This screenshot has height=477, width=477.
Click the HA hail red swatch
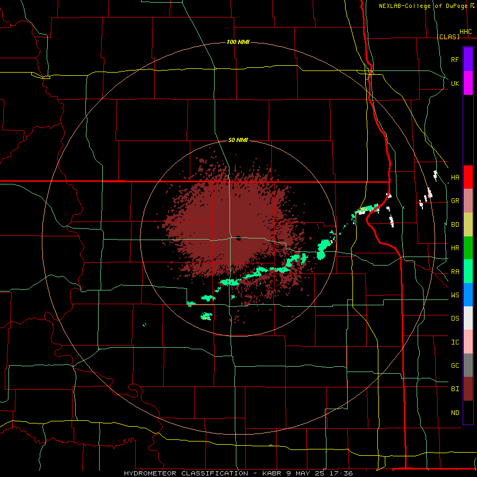[x=468, y=177]
